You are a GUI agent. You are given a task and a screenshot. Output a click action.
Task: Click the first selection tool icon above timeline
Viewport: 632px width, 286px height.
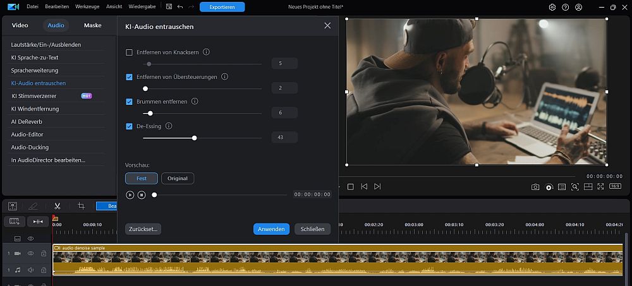click(x=13, y=206)
